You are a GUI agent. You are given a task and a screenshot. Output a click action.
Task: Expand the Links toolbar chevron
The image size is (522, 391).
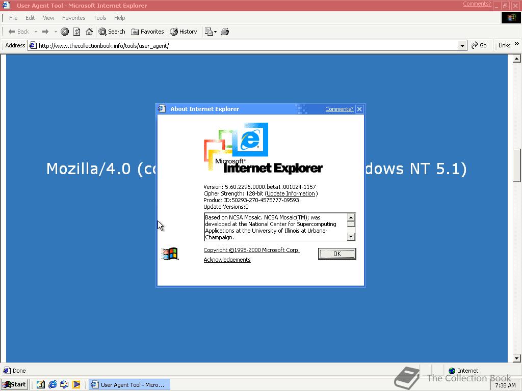point(517,44)
